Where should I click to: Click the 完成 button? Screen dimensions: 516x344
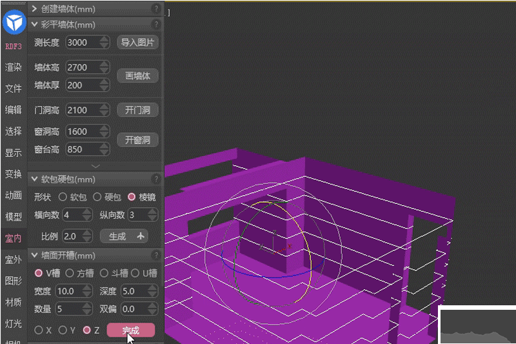point(130,330)
